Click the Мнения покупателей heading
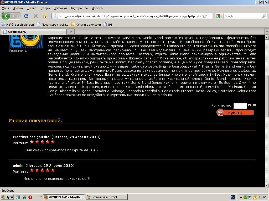 [x=36, y=120]
